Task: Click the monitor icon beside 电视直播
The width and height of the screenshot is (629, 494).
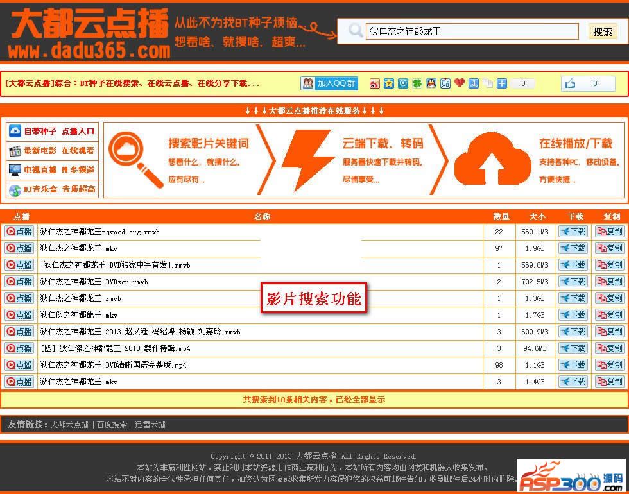Action: pos(15,170)
